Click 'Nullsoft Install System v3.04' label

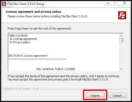point(21,89)
